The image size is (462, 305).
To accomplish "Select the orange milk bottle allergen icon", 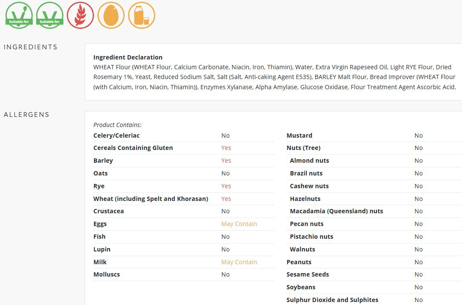I will coord(142,15).
